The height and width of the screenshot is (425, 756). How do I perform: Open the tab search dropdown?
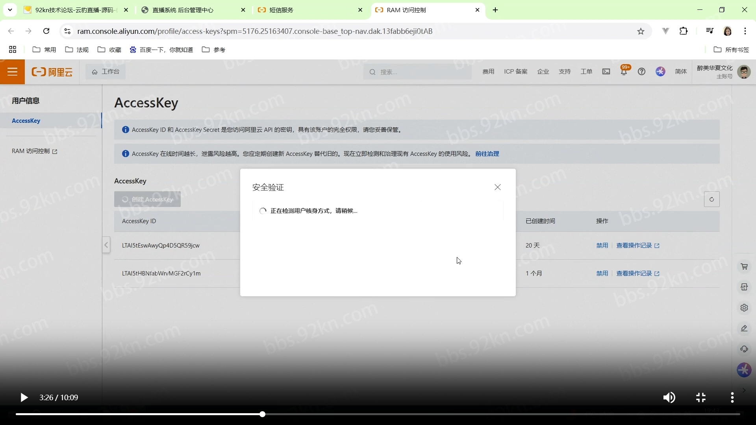[x=10, y=10]
